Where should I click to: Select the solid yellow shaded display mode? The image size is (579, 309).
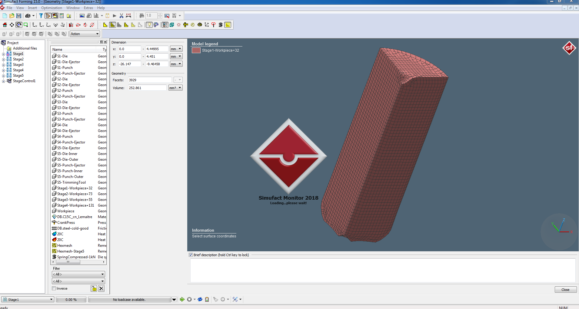coord(105,25)
